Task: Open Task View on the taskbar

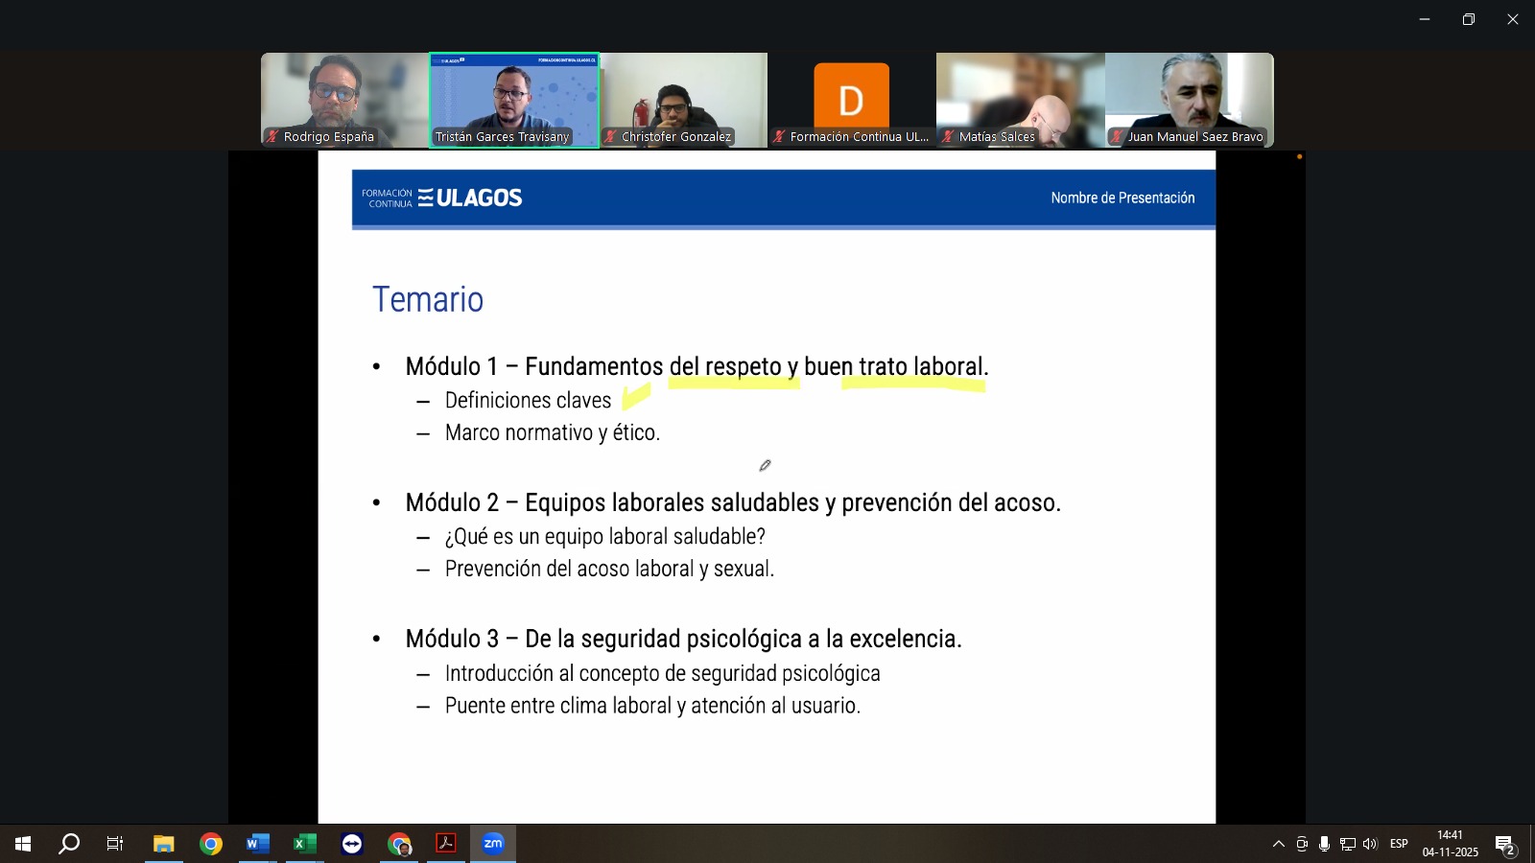Action: coord(115,844)
